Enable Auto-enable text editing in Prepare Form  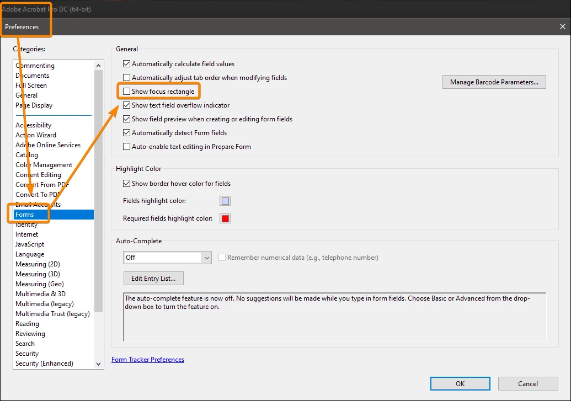(126, 147)
